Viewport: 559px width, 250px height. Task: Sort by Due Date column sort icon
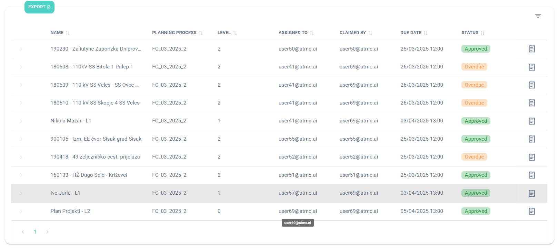coord(426,33)
